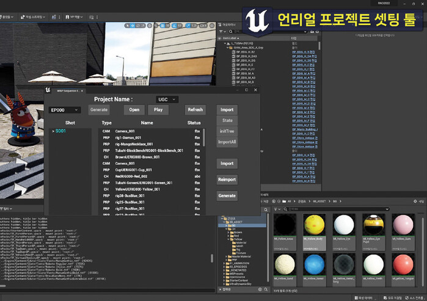Image resolution: width=427 pixels, height=301 pixels.
Task: Click the viewport camera speed icon
Action: coord(202,26)
